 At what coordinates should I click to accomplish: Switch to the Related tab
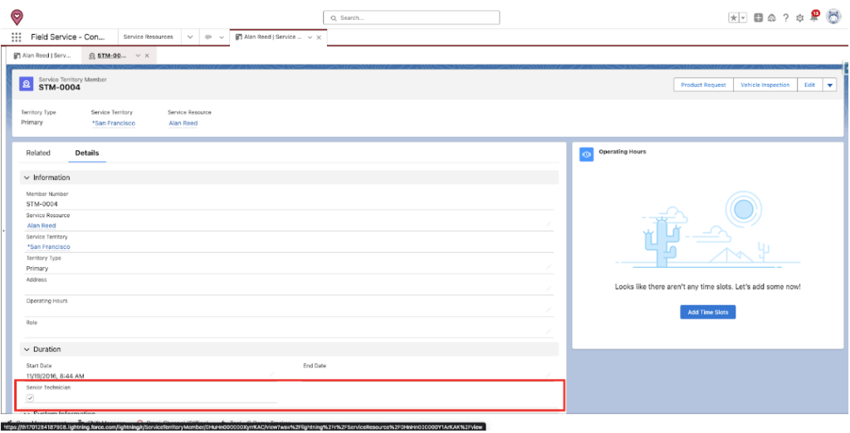(38, 153)
